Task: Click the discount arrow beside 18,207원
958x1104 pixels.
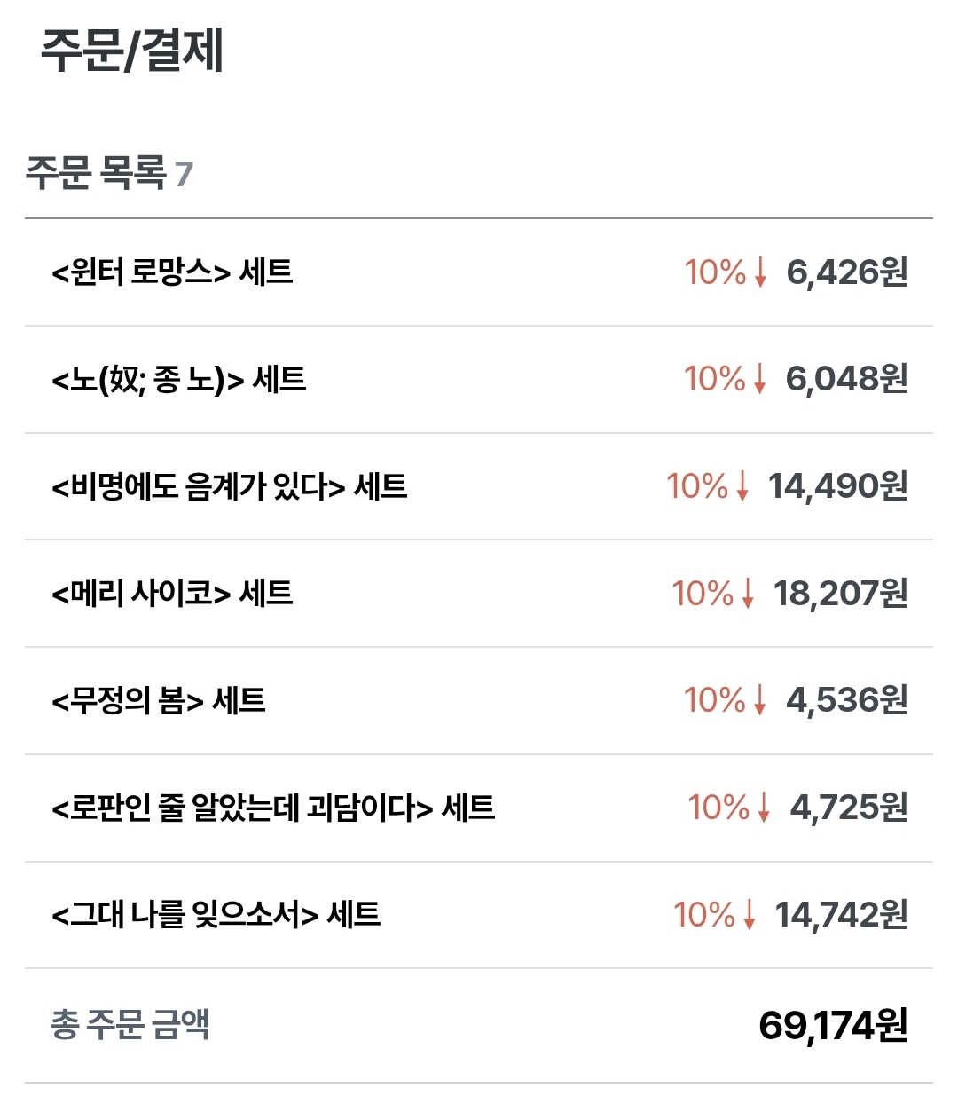Action: click(748, 594)
